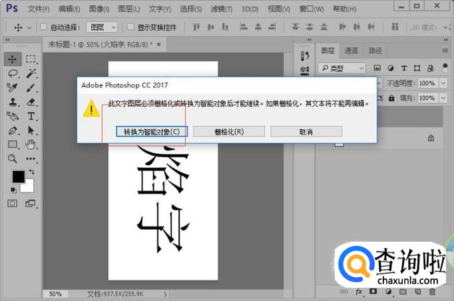Open the 图层 auto-select target dropdown
Screen dimensions: 454x301
click(x=102, y=27)
